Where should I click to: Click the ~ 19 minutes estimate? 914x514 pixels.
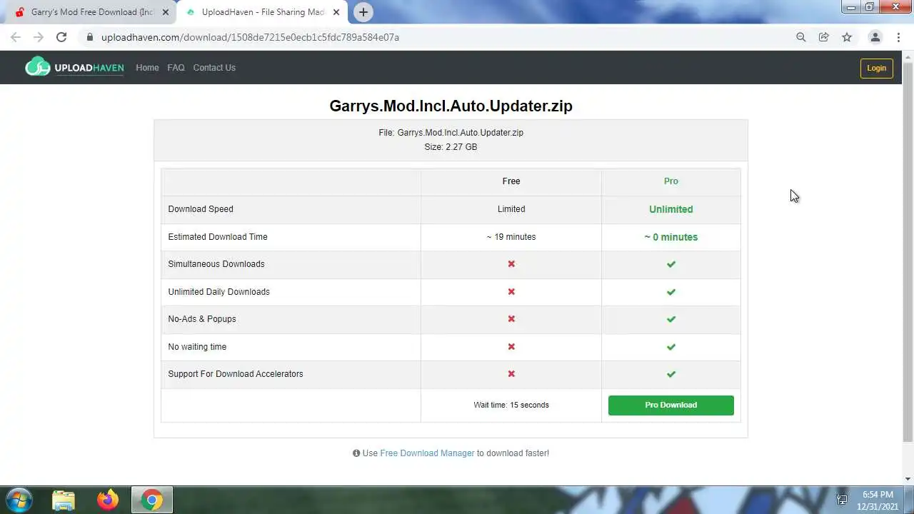tap(511, 237)
